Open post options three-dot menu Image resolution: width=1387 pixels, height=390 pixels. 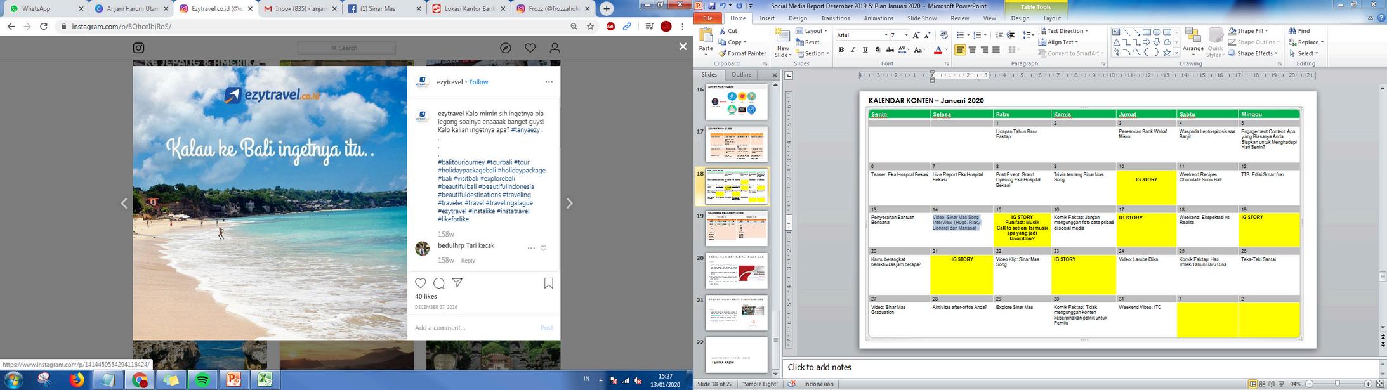coord(549,82)
